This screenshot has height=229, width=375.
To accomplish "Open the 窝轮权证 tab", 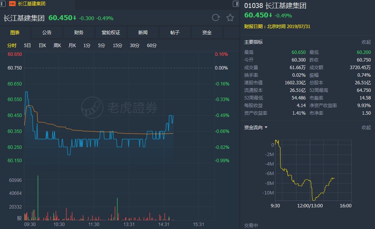I will point(111,33).
